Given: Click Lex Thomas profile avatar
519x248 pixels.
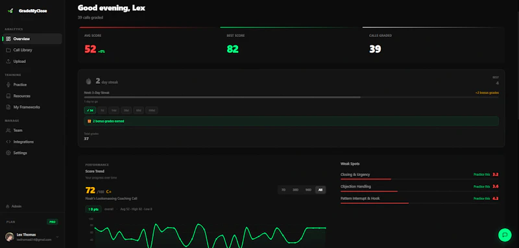Looking at the screenshot, I should (10, 237).
